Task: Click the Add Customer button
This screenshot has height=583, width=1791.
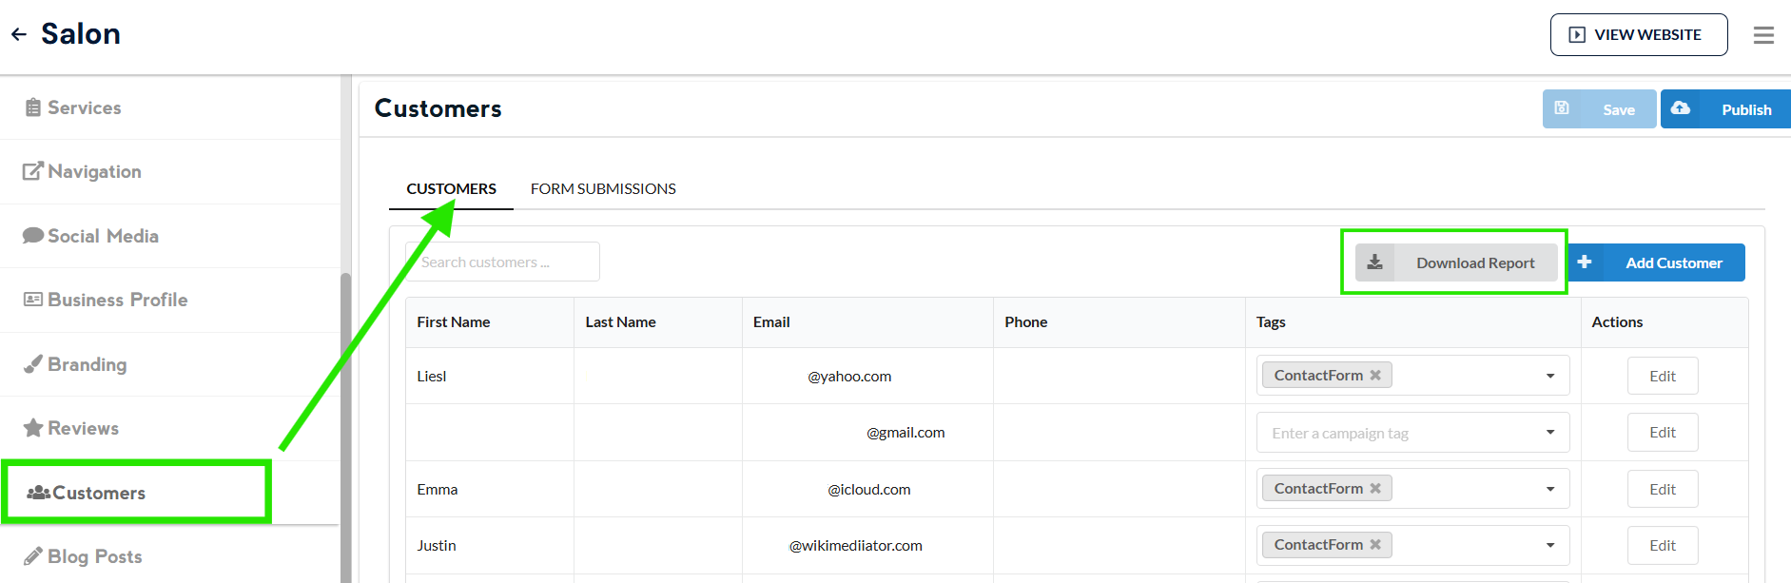Action: pos(1656,262)
